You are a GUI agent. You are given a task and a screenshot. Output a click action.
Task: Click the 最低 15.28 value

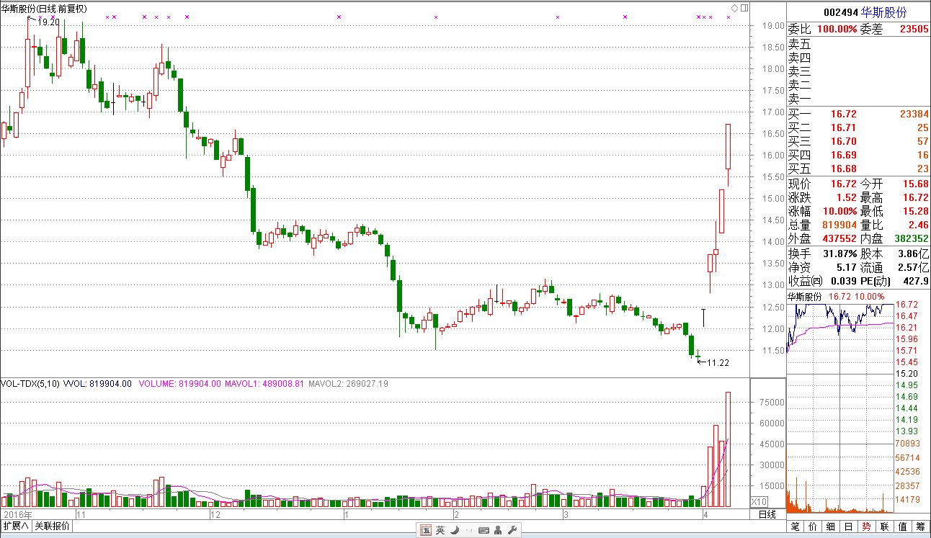coord(915,212)
